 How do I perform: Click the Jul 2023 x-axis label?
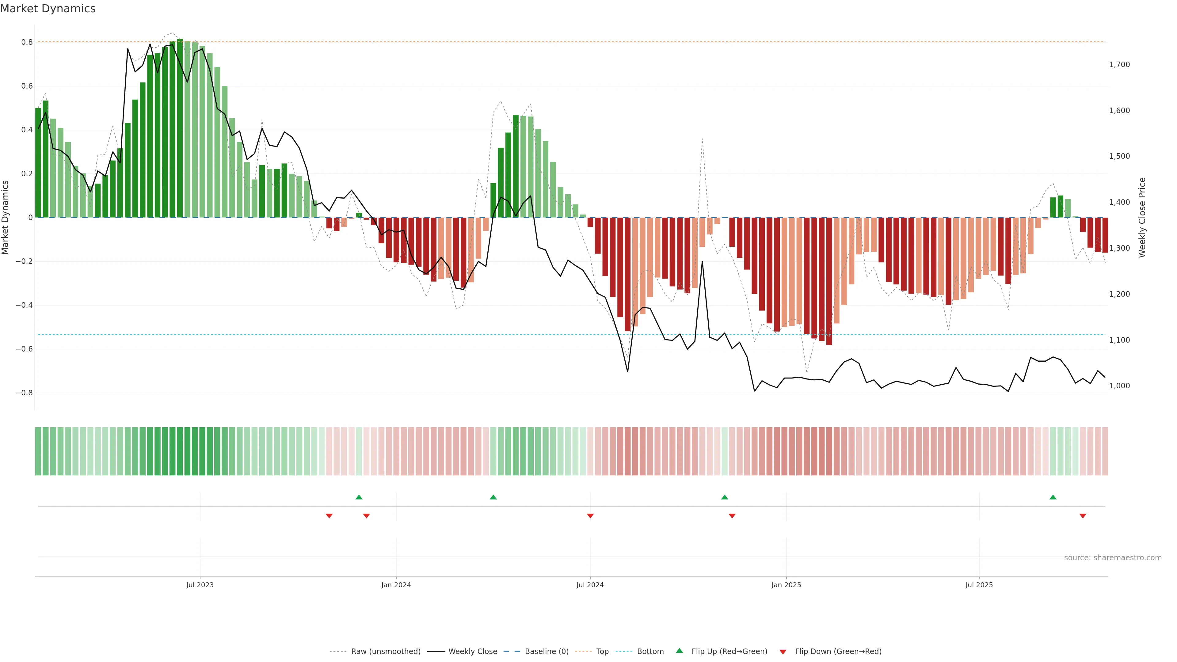point(200,585)
